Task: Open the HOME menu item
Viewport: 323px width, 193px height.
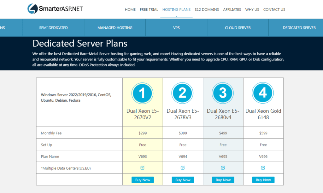Action: (130, 9)
